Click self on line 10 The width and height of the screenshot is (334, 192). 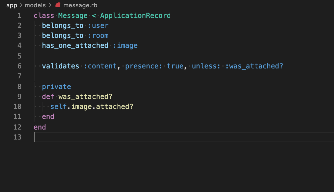(58, 107)
